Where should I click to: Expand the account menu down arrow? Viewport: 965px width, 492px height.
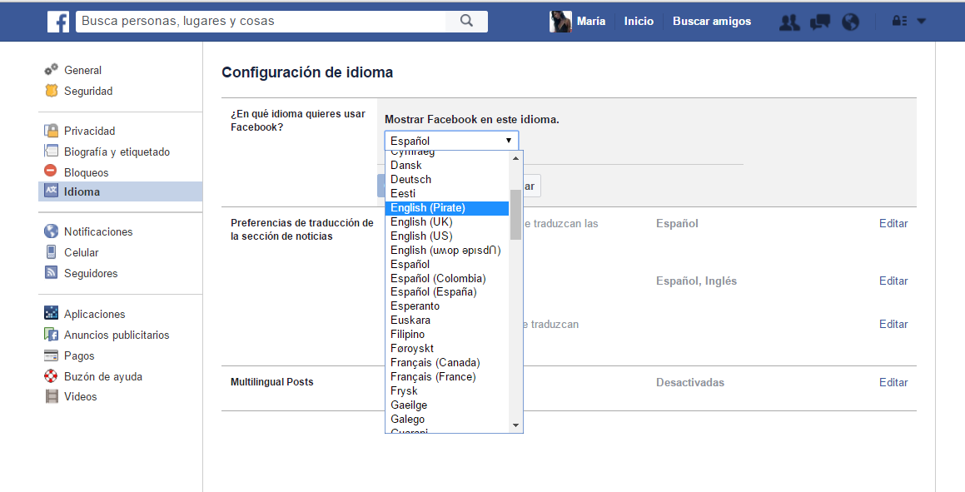[921, 22]
